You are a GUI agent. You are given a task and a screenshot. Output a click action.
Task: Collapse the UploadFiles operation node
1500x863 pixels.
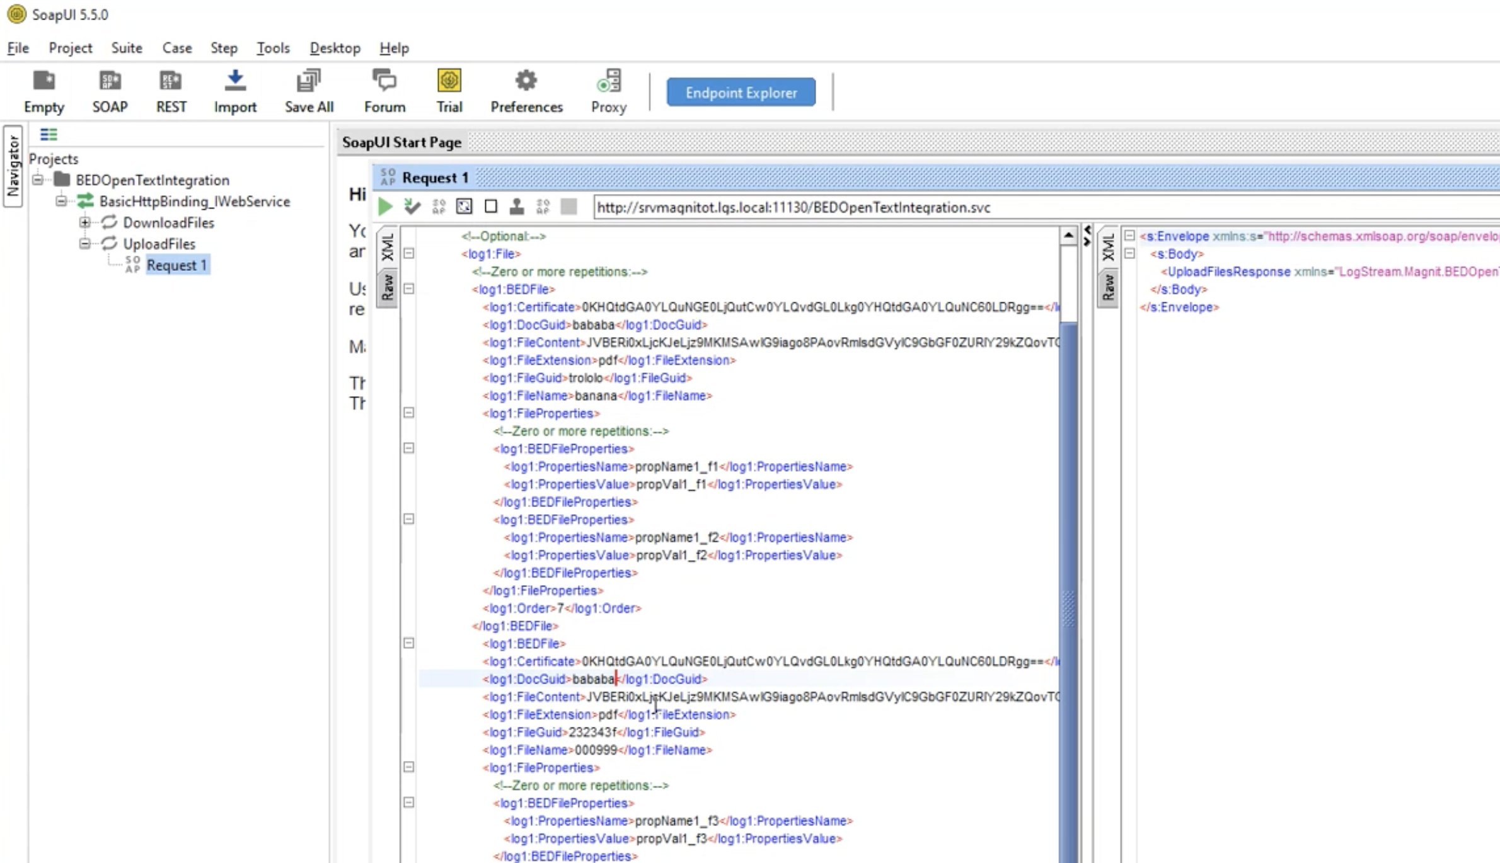coord(84,244)
